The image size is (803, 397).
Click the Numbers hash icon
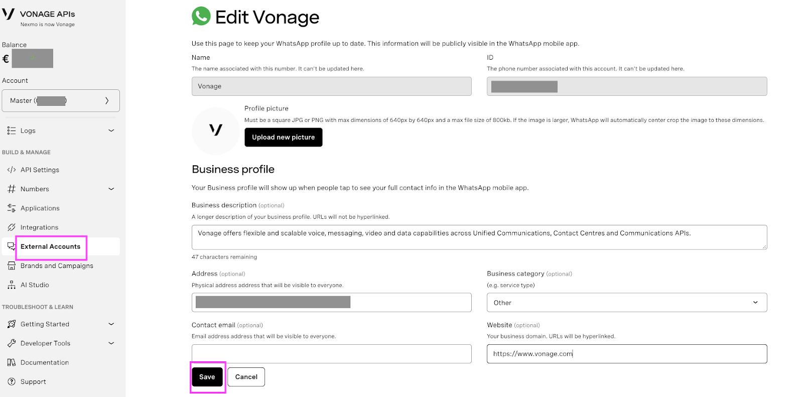(12, 189)
